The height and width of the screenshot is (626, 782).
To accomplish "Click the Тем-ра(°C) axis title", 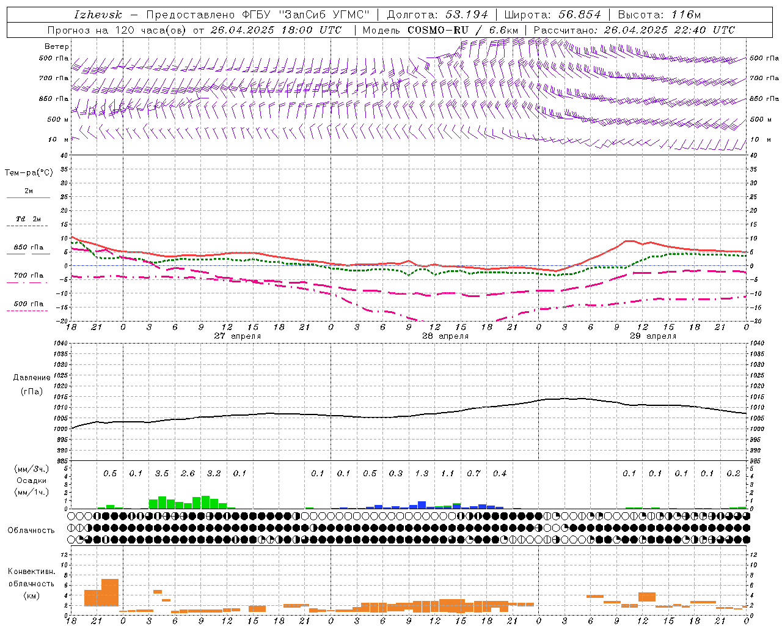I will point(29,173).
